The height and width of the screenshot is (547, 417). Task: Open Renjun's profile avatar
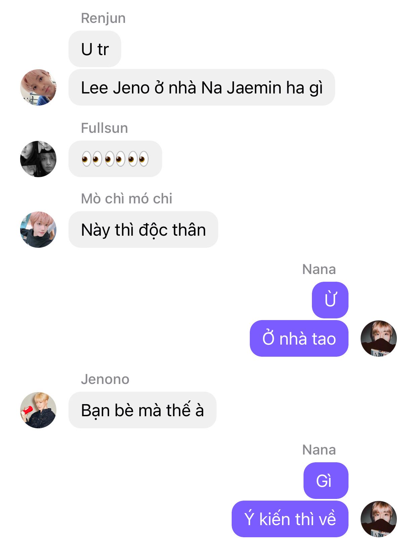pyautogui.click(x=38, y=87)
